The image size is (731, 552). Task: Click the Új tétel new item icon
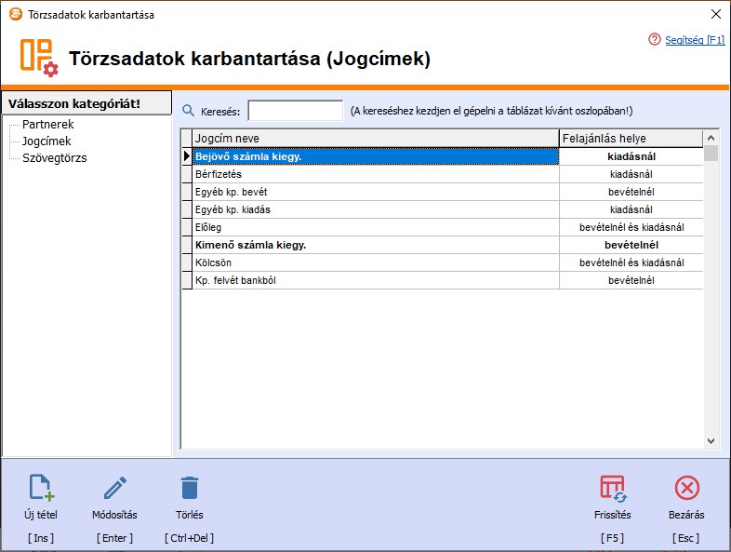point(41,488)
